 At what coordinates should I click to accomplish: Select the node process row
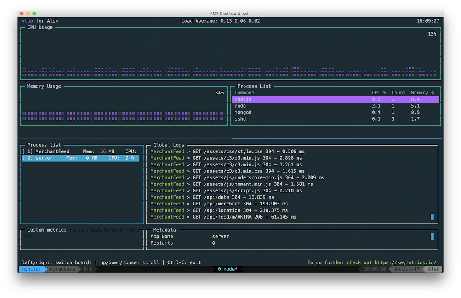(x=269, y=106)
